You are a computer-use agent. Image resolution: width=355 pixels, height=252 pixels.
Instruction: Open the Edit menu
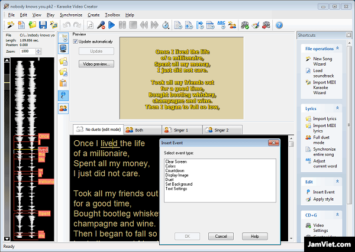[x=23, y=15]
